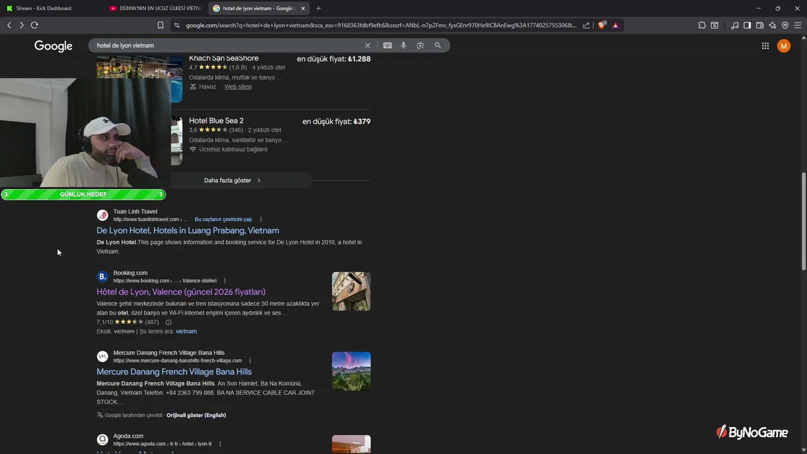Submit search with the magnifier icon

(x=438, y=45)
